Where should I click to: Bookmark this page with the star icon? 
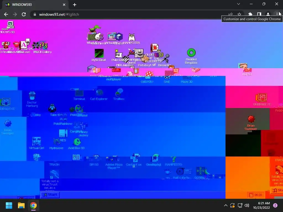click(x=239, y=14)
